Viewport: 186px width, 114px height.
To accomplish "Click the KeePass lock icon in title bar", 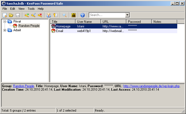I will pyautogui.click(x=4, y=3).
